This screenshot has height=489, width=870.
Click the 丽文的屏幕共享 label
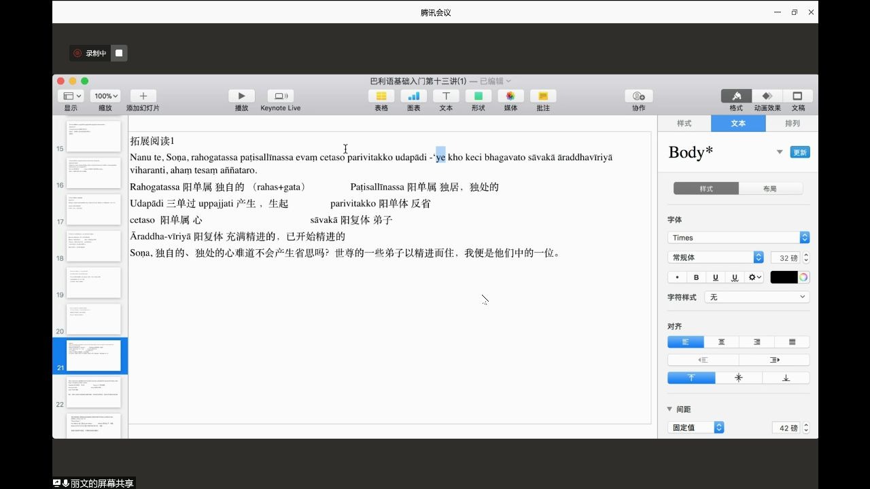102,484
